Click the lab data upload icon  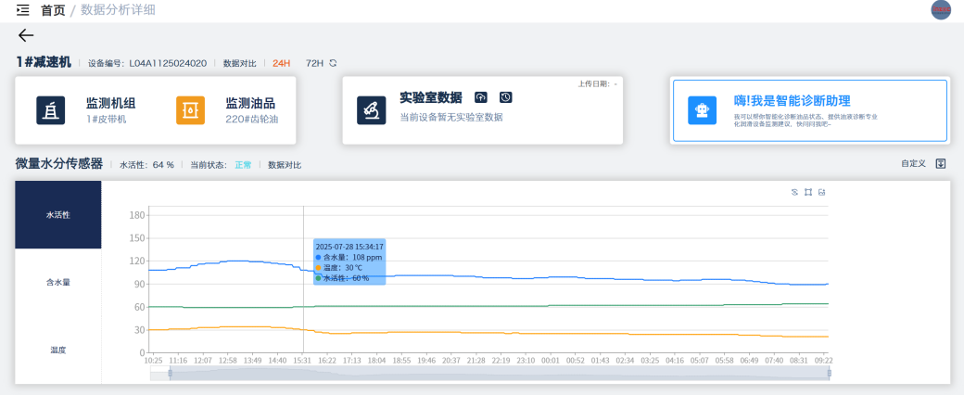(x=481, y=97)
